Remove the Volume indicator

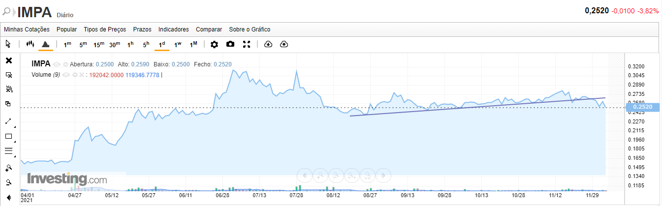82,75
